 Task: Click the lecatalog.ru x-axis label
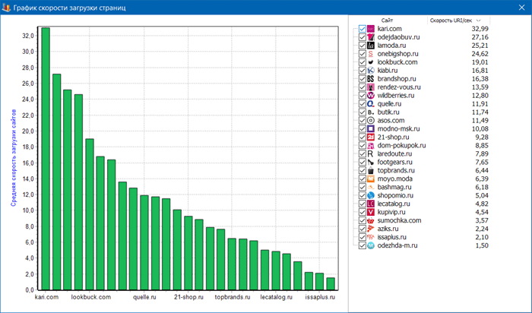[x=276, y=297]
